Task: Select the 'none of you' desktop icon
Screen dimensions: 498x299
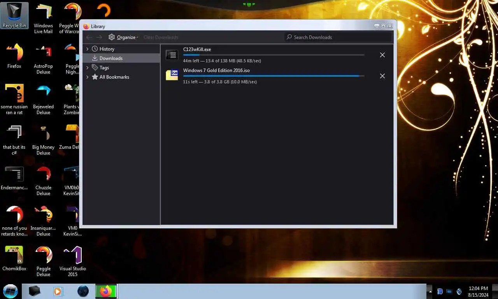Action: point(14,221)
